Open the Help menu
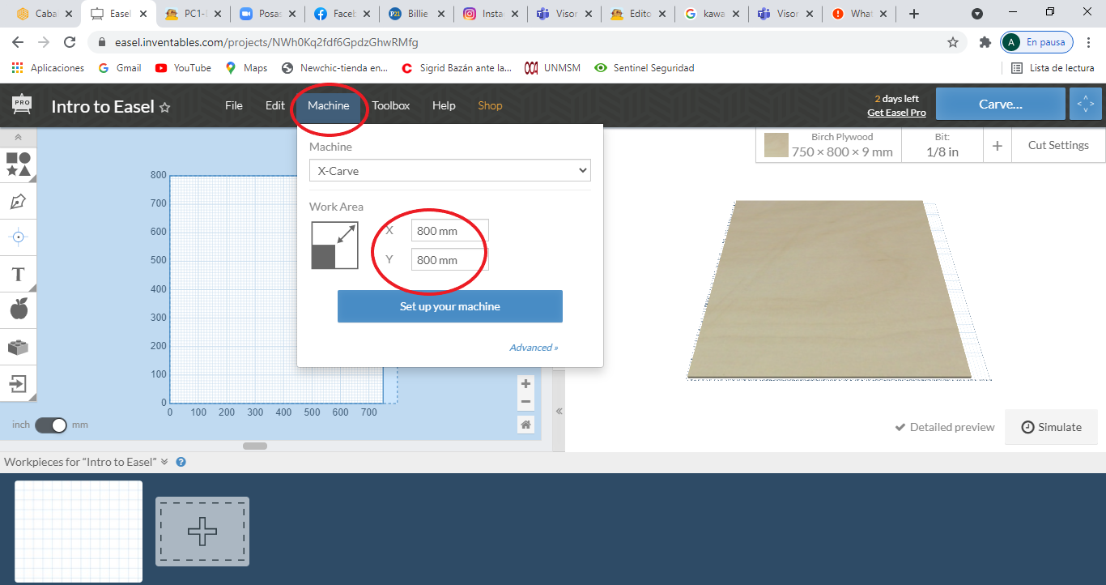 (444, 105)
